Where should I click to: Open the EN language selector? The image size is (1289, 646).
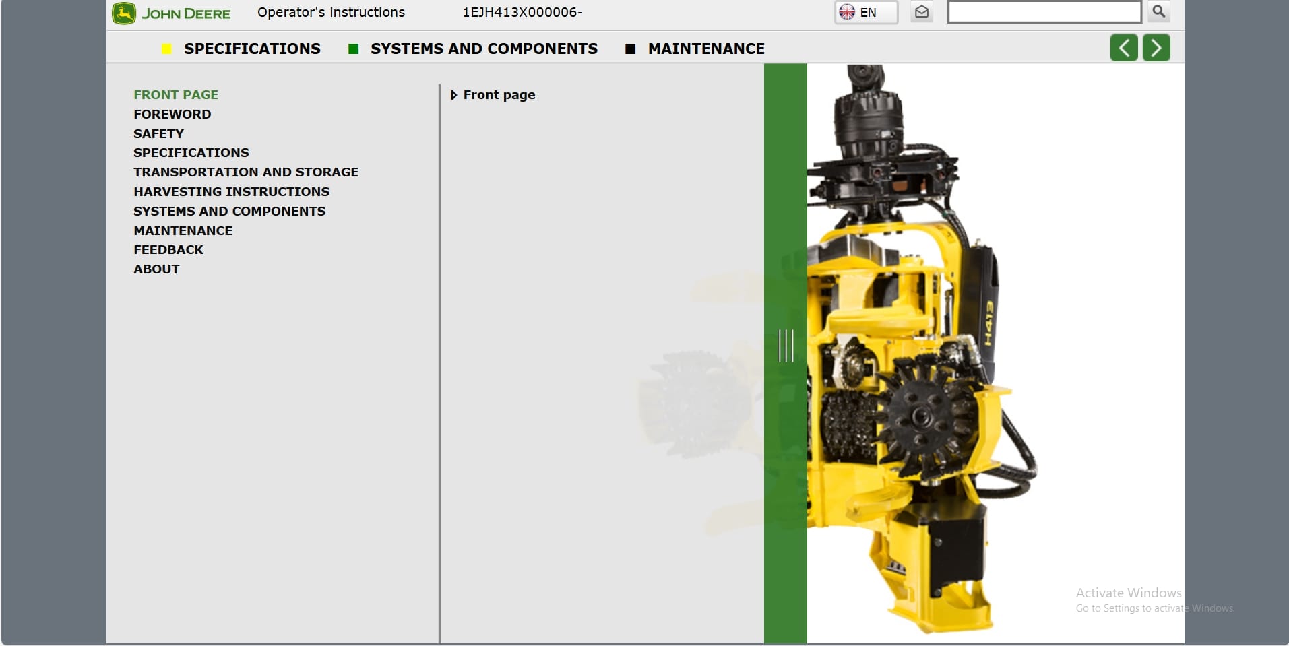pos(865,13)
